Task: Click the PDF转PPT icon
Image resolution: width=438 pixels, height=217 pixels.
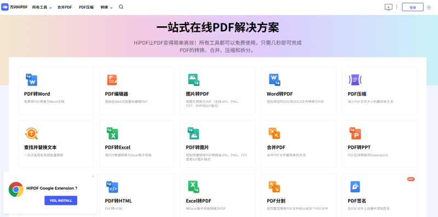Action: 355,133
